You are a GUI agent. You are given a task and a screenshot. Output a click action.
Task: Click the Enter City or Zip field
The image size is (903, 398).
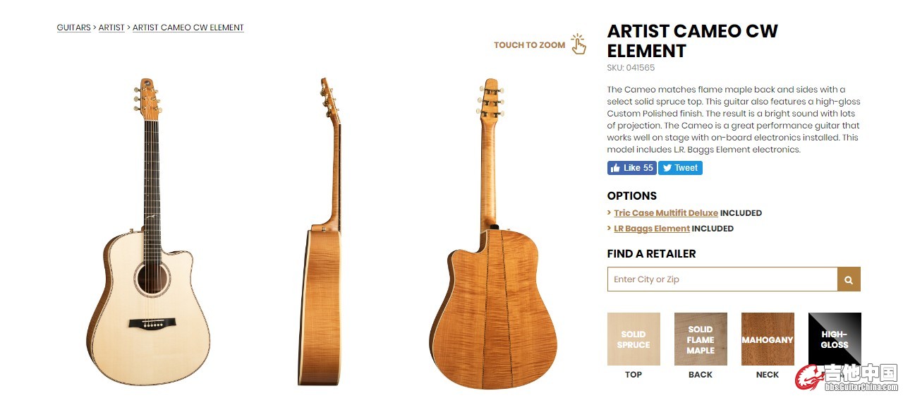pyautogui.click(x=722, y=279)
